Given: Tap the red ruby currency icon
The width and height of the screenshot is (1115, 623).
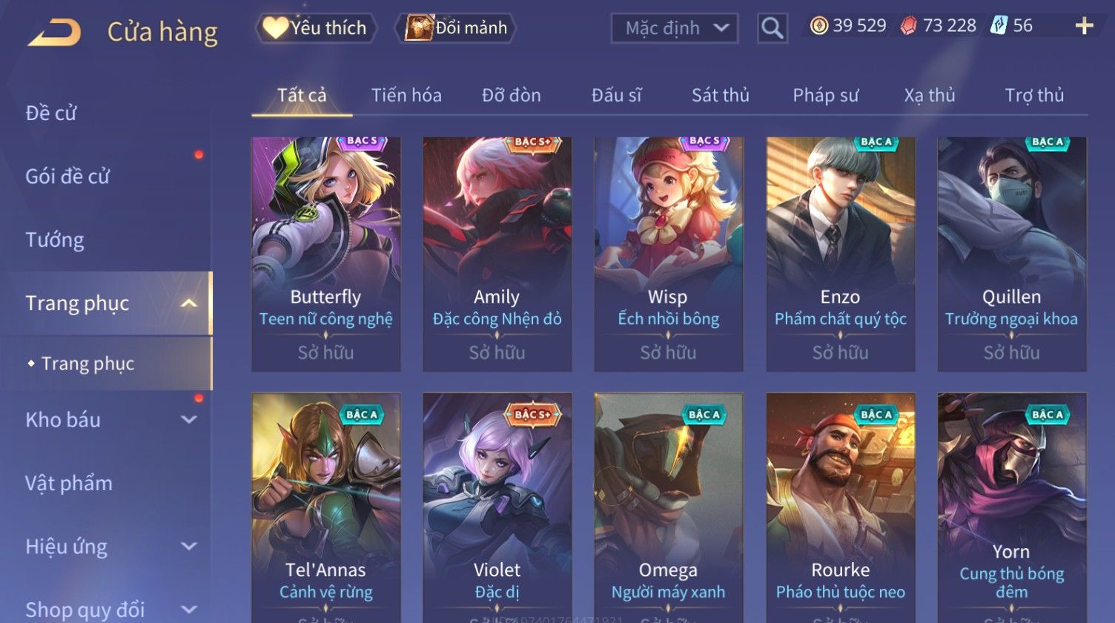Looking at the screenshot, I should pos(908,26).
